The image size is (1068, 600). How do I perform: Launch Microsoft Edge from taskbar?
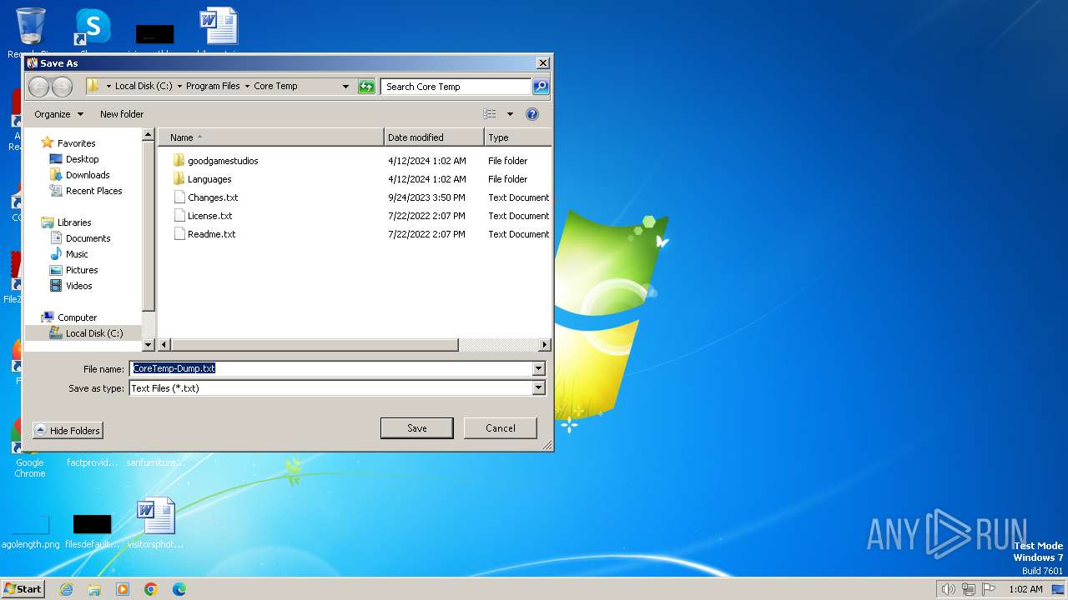(x=179, y=589)
